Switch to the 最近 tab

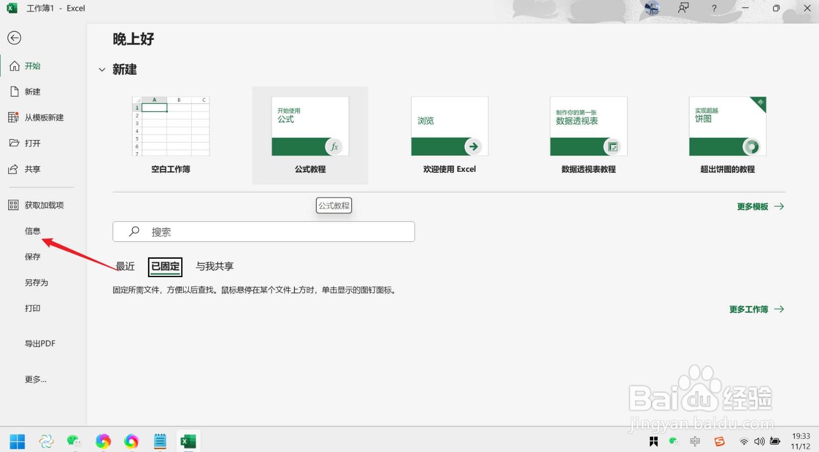click(125, 266)
